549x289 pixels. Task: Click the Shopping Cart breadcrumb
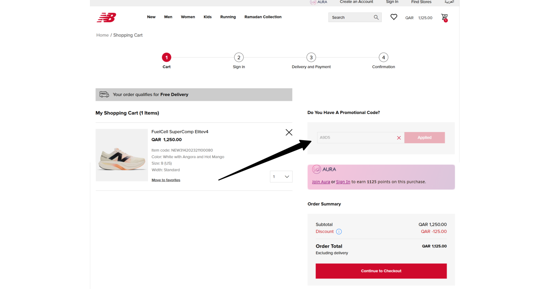(x=128, y=35)
